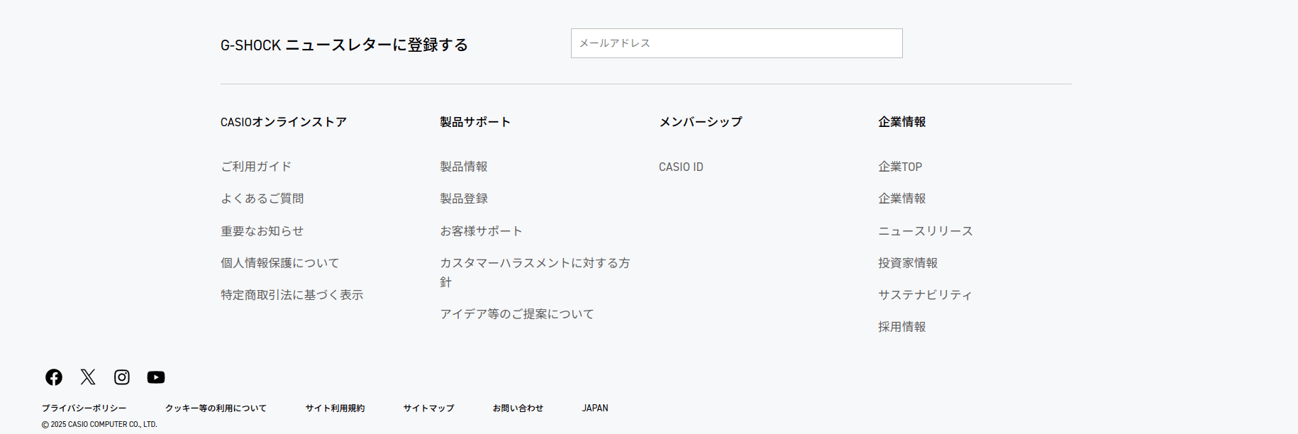Open 重要なお知らせ link
1298x434 pixels.
(262, 231)
